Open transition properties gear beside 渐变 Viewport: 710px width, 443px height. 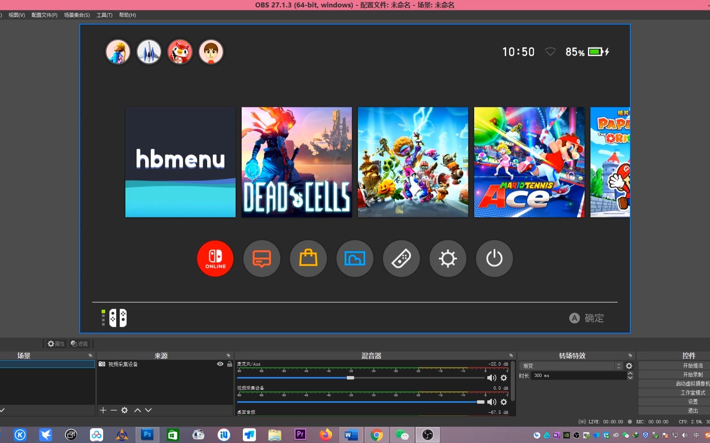629,366
